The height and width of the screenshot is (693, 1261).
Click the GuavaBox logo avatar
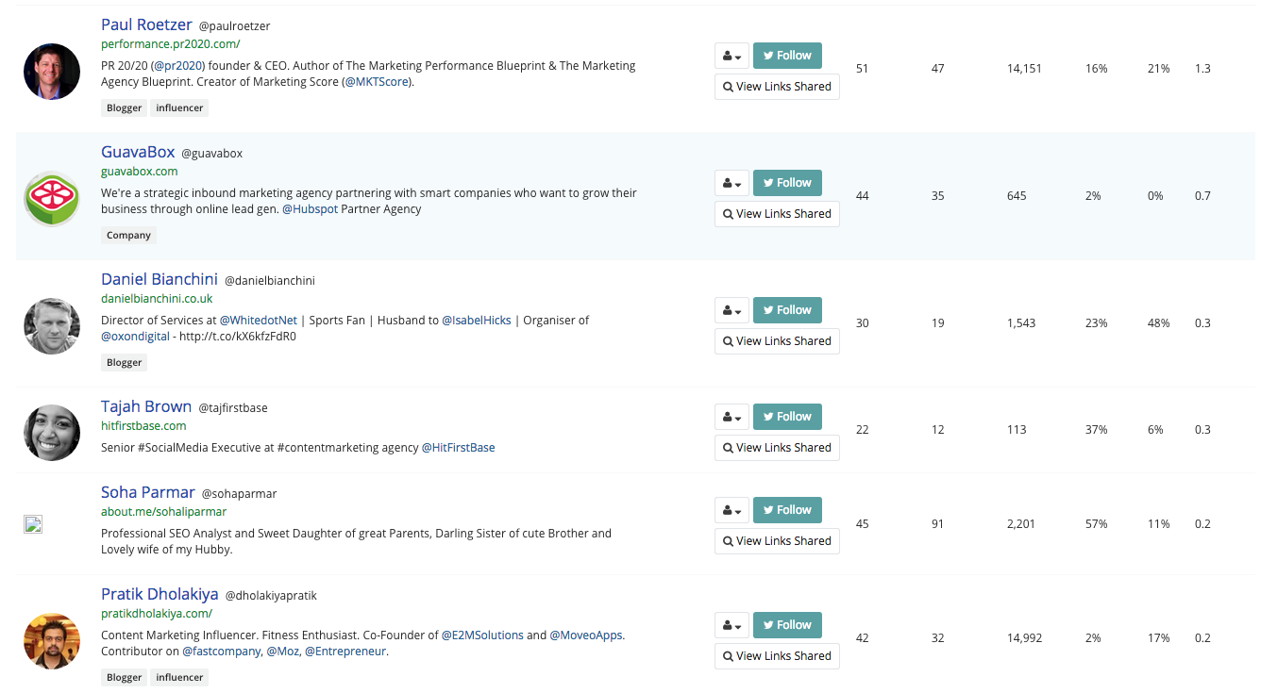pos(52,199)
